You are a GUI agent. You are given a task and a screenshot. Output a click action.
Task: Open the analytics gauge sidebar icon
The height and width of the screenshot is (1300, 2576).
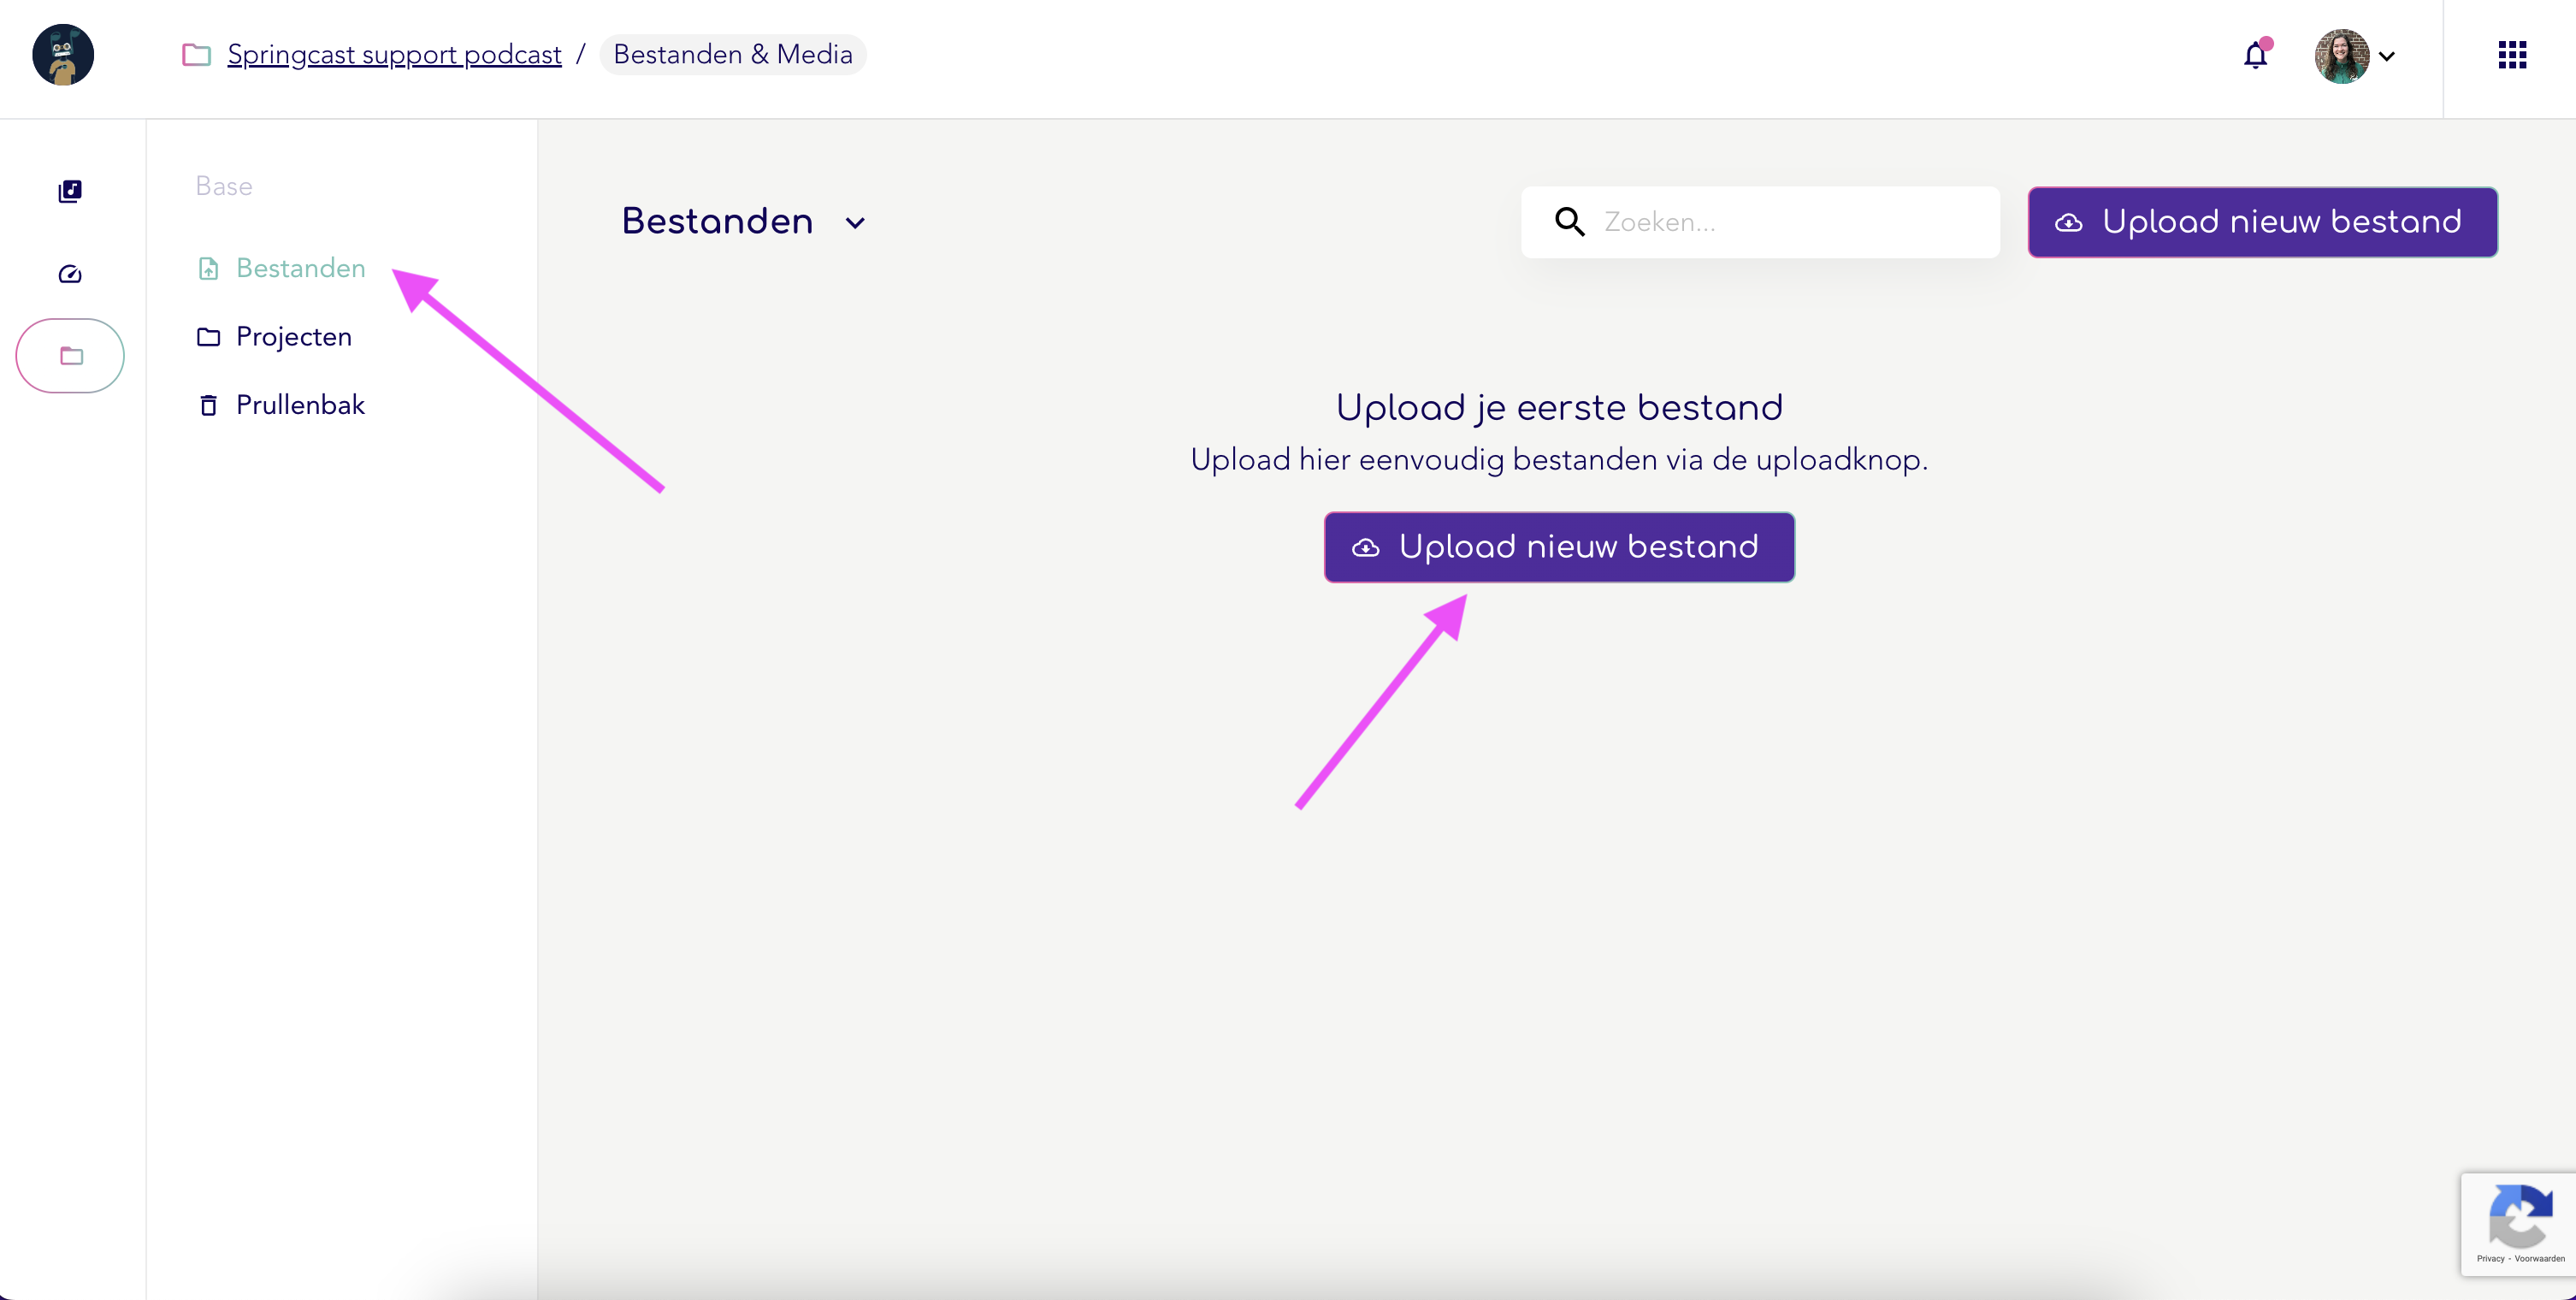point(70,274)
